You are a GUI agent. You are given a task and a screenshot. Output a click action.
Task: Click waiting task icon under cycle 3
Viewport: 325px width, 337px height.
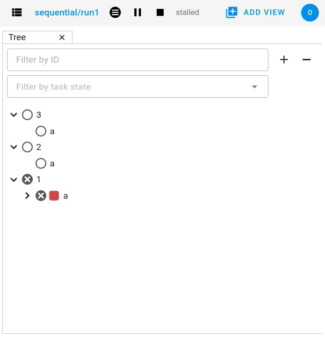pos(41,131)
